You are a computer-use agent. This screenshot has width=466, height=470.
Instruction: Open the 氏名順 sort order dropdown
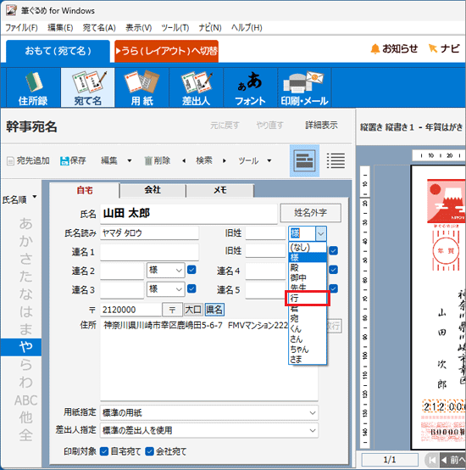19,199
